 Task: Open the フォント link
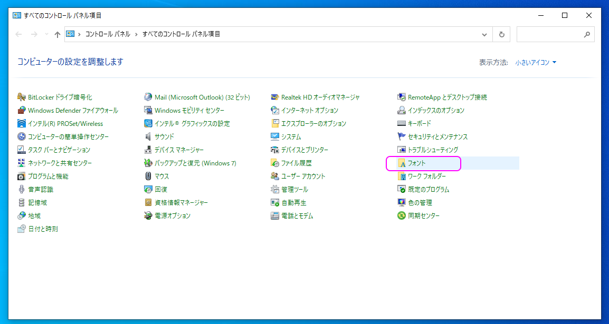tap(417, 163)
